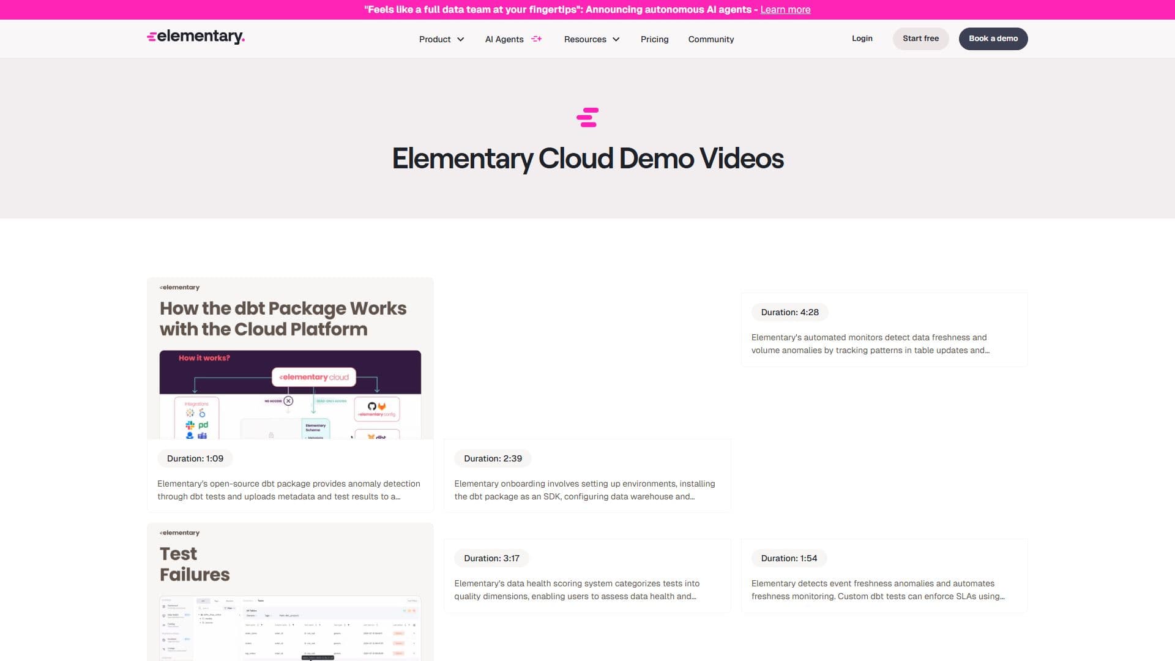This screenshot has width=1175, height=661.
Task: Click the Duration: 1:54 badge
Action: coord(789,558)
